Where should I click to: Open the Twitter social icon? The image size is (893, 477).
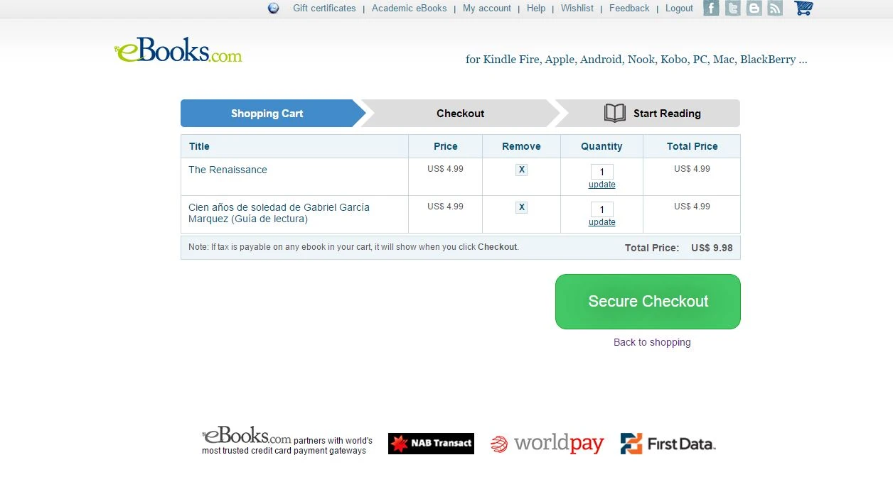click(x=732, y=9)
